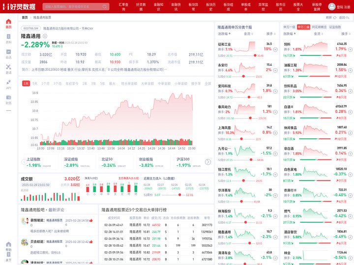
Task: Click 首页 breadcrumb link
Action: (x=25, y=18)
